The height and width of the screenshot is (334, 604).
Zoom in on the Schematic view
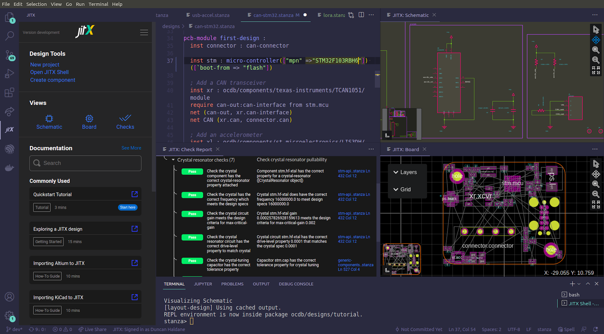pyautogui.click(x=596, y=50)
